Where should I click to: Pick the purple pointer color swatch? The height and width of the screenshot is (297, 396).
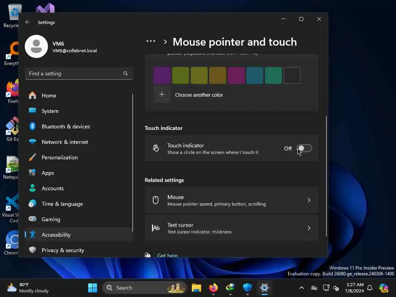pos(162,75)
